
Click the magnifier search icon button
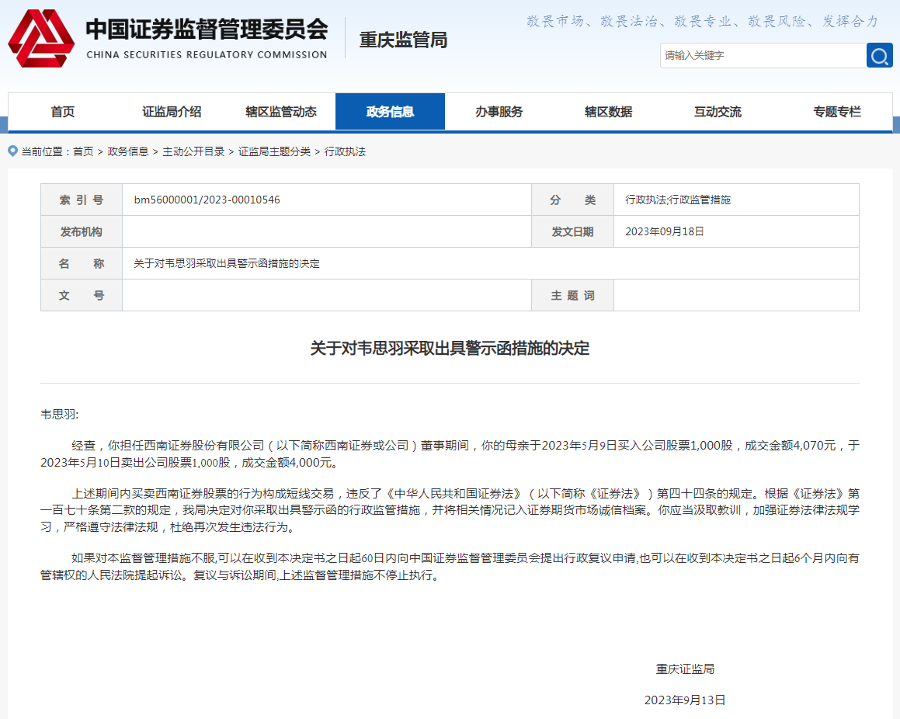click(x=879, y=55)
